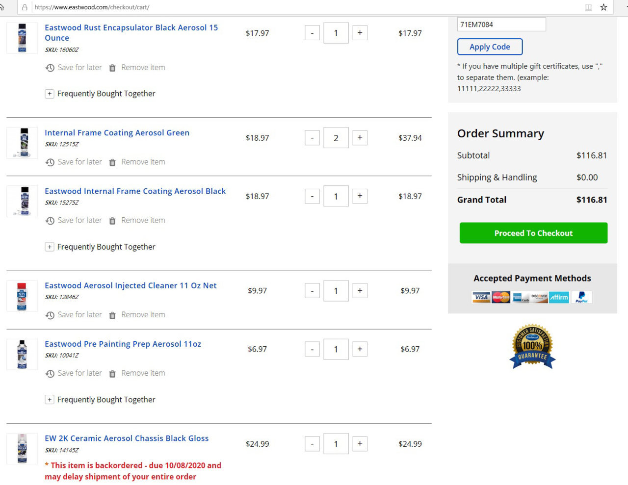Click the PayPal payment icon
The width and height of the screenshot is (628, 485).
[581, 297]
